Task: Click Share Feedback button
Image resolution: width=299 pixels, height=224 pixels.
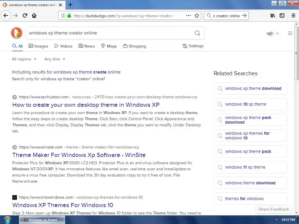Action: 274,209
